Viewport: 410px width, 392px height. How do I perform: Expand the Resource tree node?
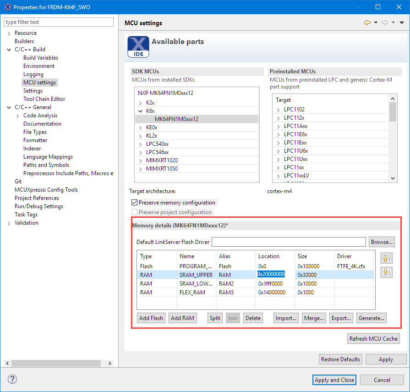click(9, 33)
